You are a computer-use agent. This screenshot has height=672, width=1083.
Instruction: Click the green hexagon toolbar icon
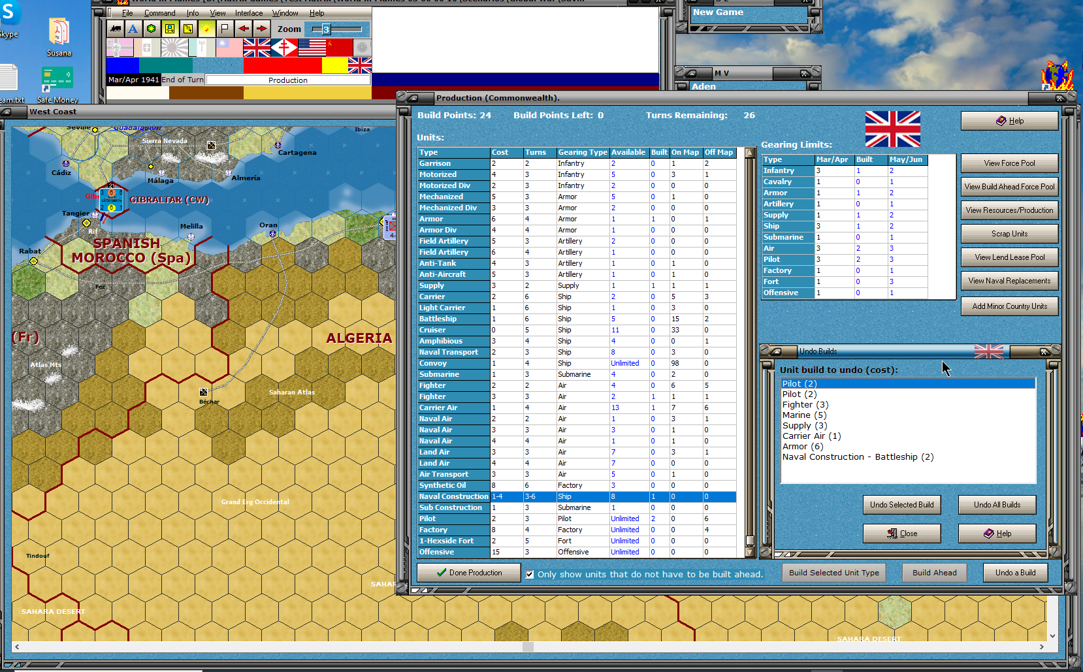coord(152,29)
